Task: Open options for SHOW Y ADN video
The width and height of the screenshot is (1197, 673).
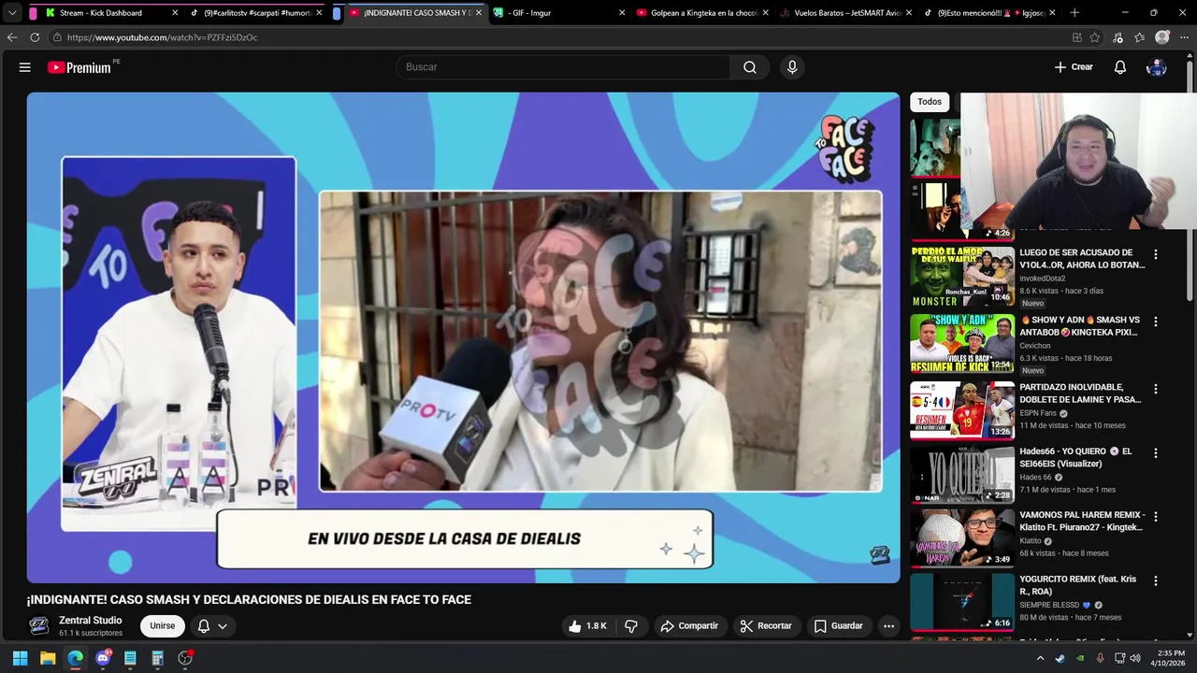Action: [1156, 322]
